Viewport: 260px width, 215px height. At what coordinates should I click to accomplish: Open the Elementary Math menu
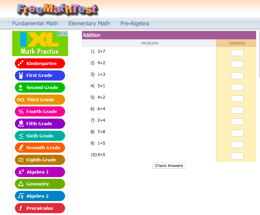(x=89, y=23)
